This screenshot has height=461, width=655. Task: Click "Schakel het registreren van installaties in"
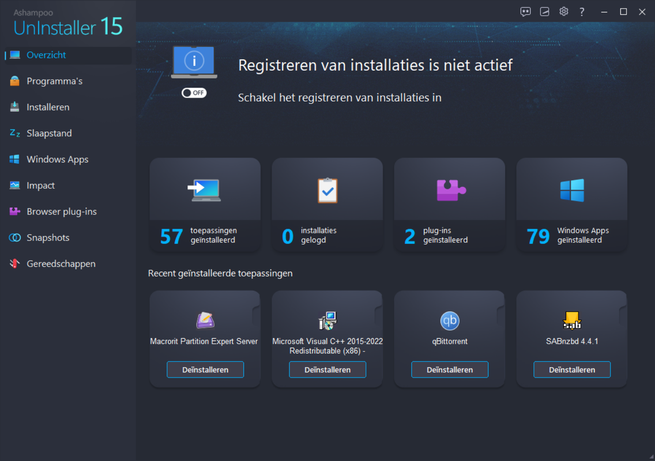[340, 98]
